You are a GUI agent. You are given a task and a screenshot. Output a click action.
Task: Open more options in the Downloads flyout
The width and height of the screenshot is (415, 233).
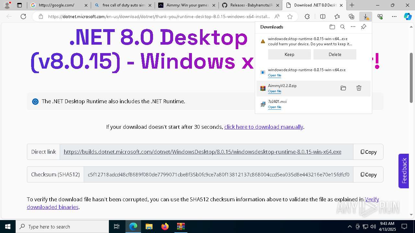pos(353,27)
